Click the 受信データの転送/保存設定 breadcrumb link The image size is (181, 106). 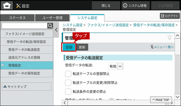(154, 25)
